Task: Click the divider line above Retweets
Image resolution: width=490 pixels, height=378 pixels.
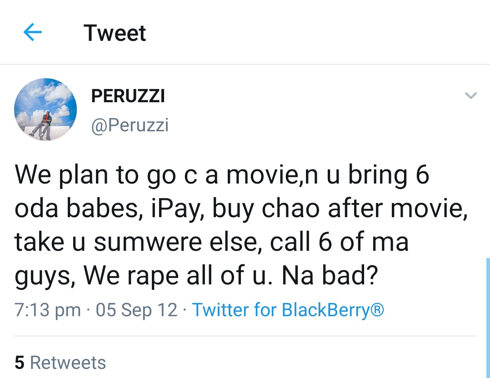Action: 245,336
